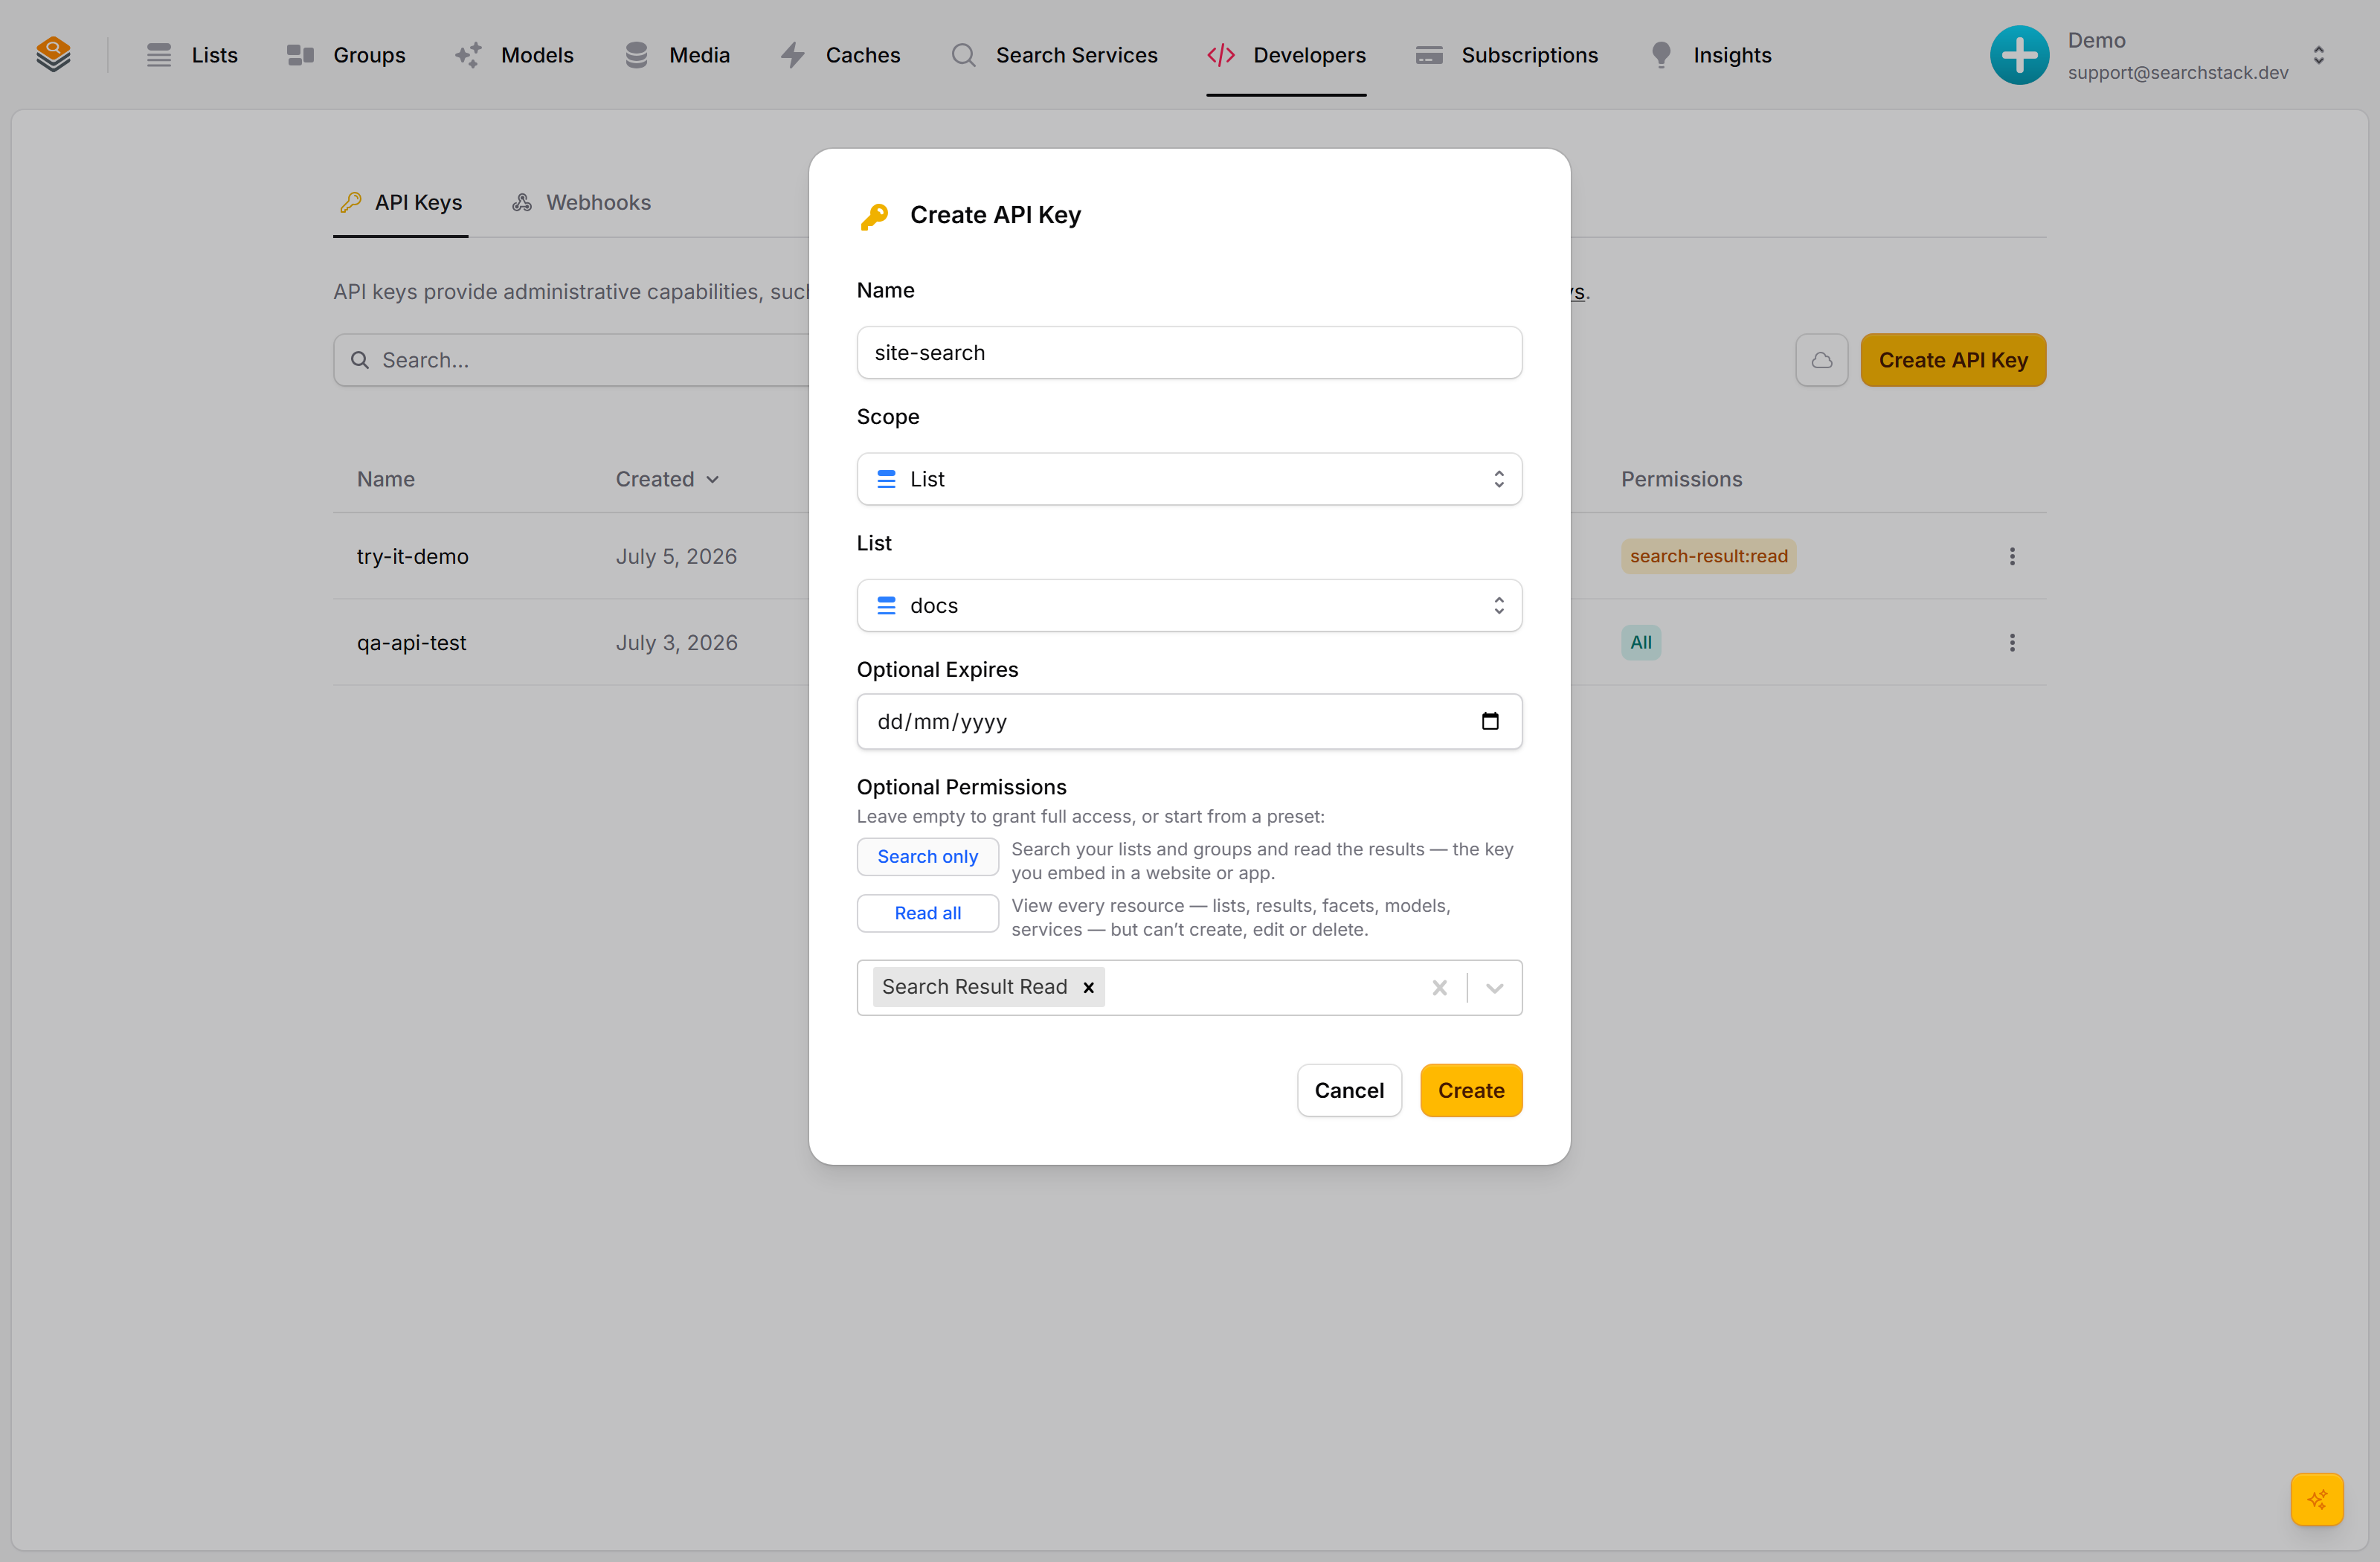Switch to the API Keys tab

pyautogui.click(x=401, y=203)
